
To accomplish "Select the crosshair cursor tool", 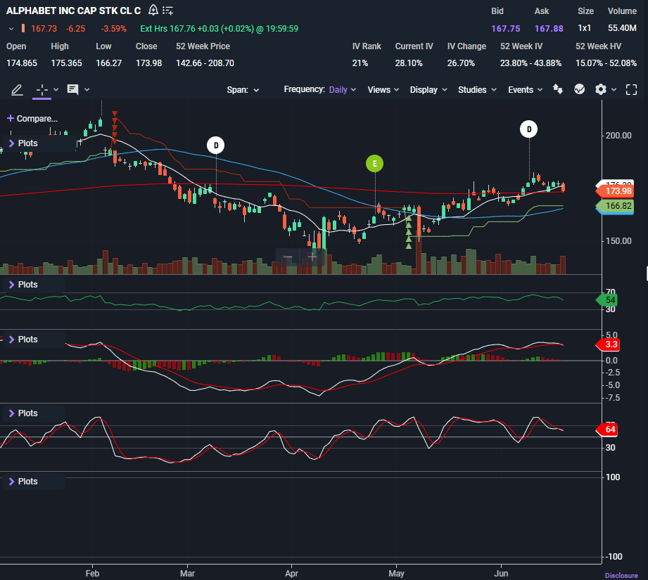I will click(42, 89).
